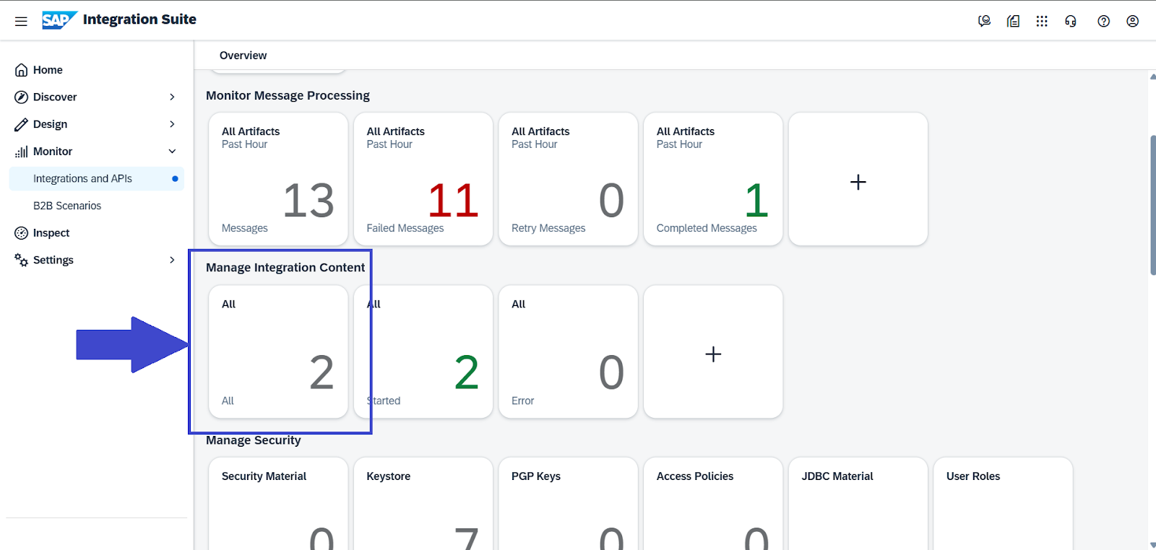The height and width of the screenshot is (550, 1156).
Task: Go to Home in the sidebar
Action: (x=97, y=70)
